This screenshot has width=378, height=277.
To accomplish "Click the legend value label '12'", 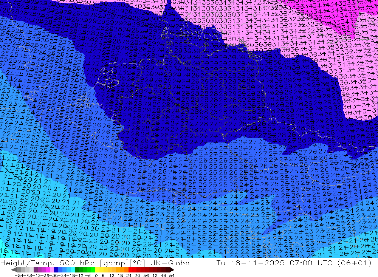I will click(112, 275).
